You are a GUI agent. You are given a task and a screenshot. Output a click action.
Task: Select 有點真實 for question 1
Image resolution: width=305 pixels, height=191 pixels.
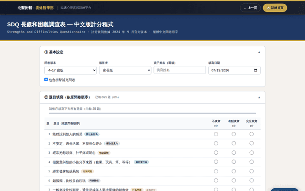[234, 134]
